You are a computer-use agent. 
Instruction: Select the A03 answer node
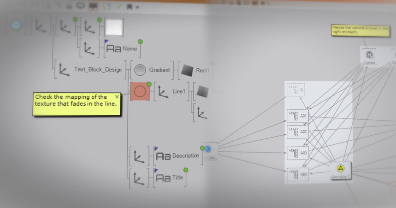(x=297, y=153)
